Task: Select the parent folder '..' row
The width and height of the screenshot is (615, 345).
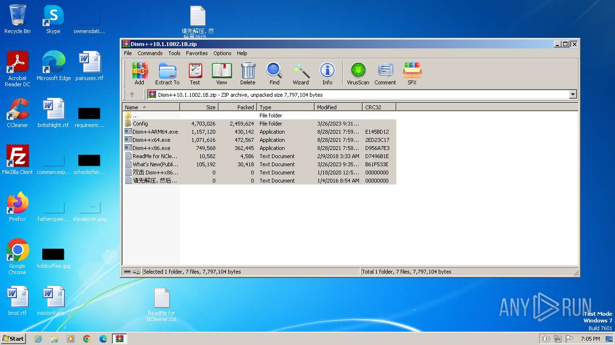Action: pos(259,115)
